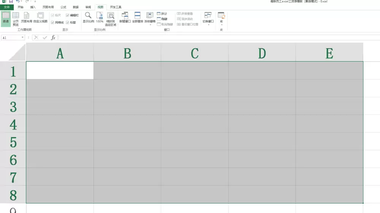Viewport: 380px width, 213px height.
Task: Undo the last action
Action: (x=18, y=1)
